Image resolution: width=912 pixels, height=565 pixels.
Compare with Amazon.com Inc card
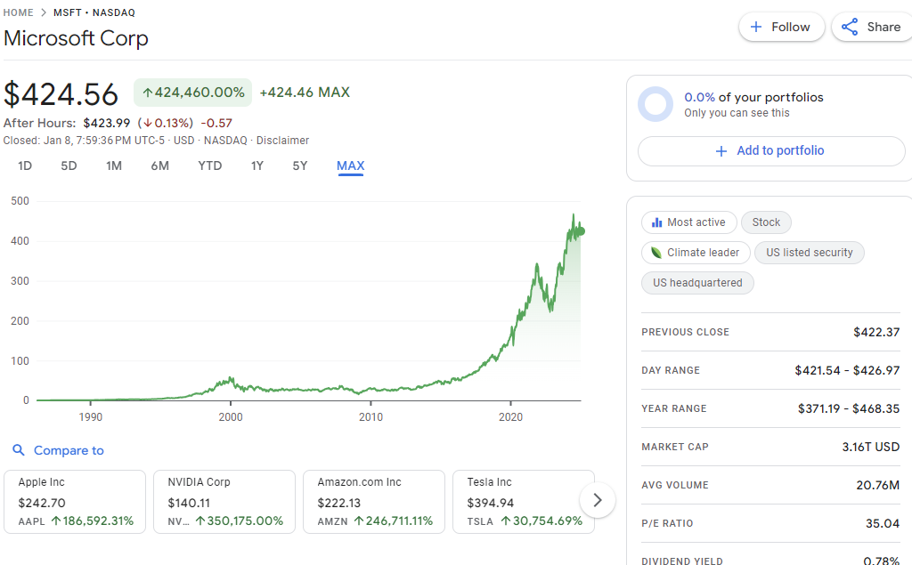[374, 502]
